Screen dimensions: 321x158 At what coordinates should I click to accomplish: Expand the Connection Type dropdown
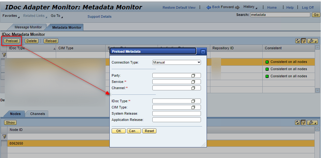(199, 62)
